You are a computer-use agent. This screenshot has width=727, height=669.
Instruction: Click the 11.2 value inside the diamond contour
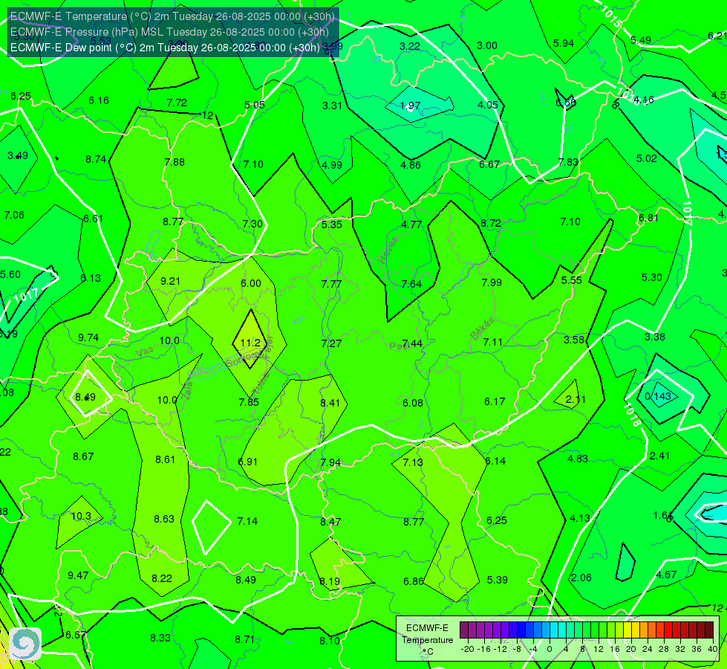pos(250,343)
